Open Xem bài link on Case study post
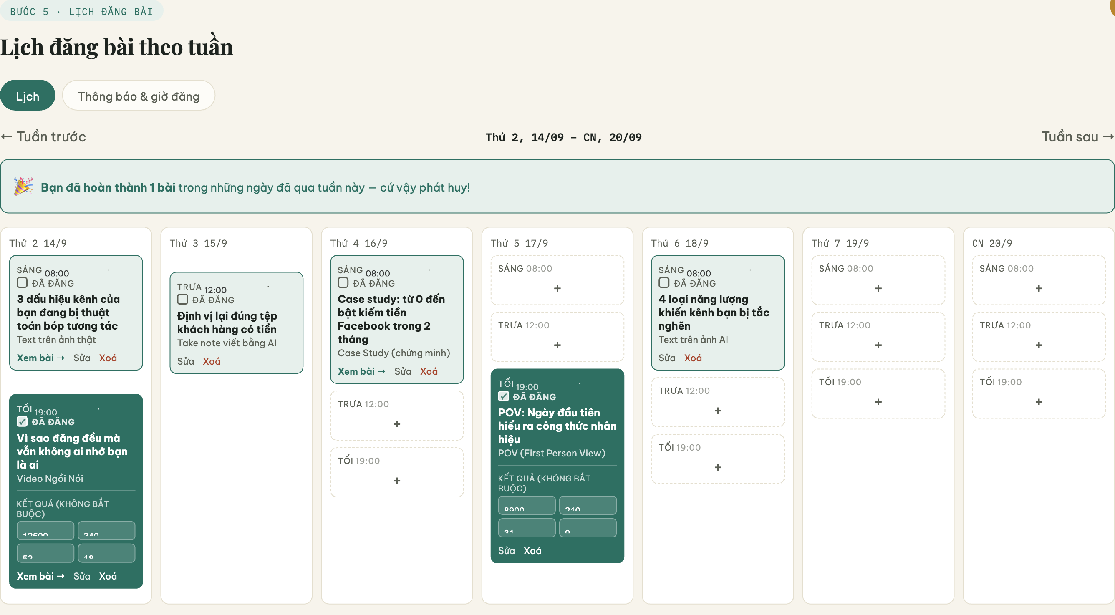This screenshot has width=1115, height=615. click(x=361, y=371)
